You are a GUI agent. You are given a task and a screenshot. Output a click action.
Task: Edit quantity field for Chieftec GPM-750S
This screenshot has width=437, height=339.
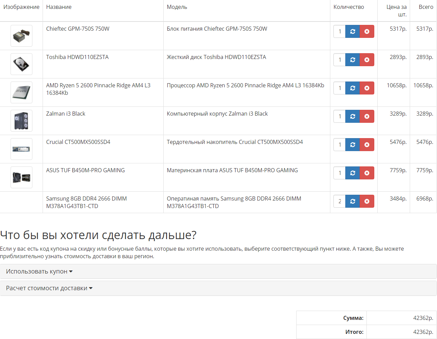pyautogui.click(x=340, y=31)
